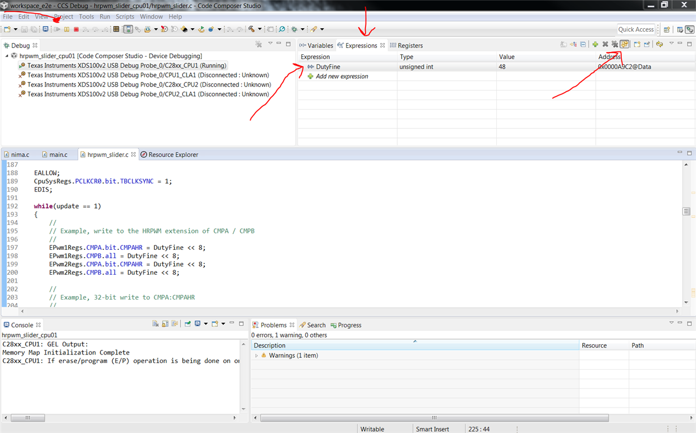Open the Resource Explorer tab

point(169,154)
